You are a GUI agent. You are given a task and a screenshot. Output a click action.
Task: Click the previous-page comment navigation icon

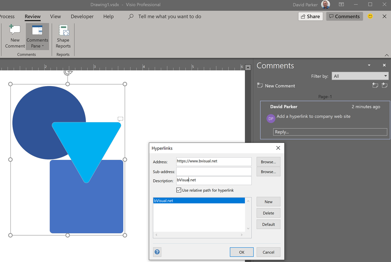(x=375, y=85)
